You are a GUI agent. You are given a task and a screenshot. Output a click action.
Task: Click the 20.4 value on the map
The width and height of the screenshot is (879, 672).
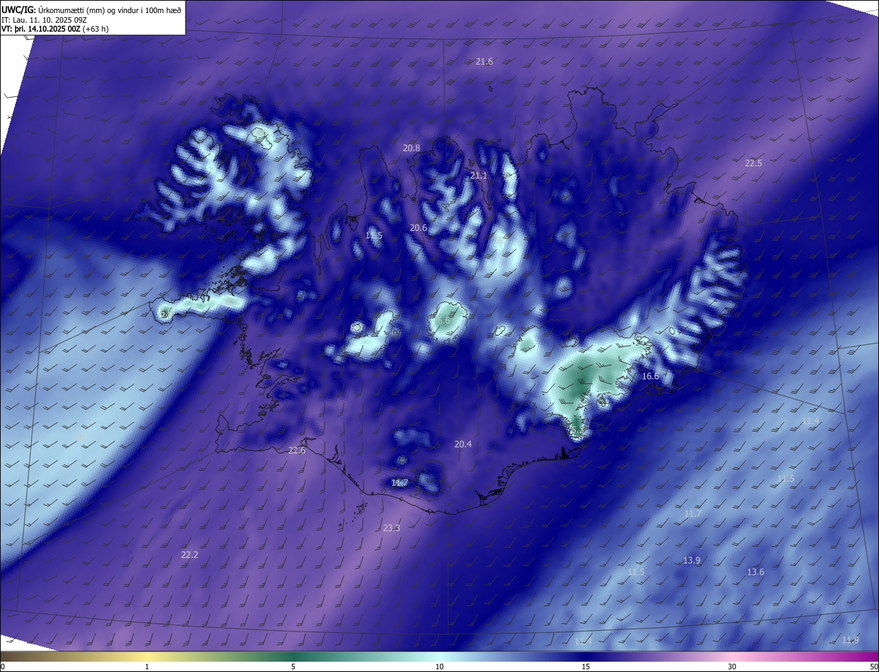click(x=463, y=445)
